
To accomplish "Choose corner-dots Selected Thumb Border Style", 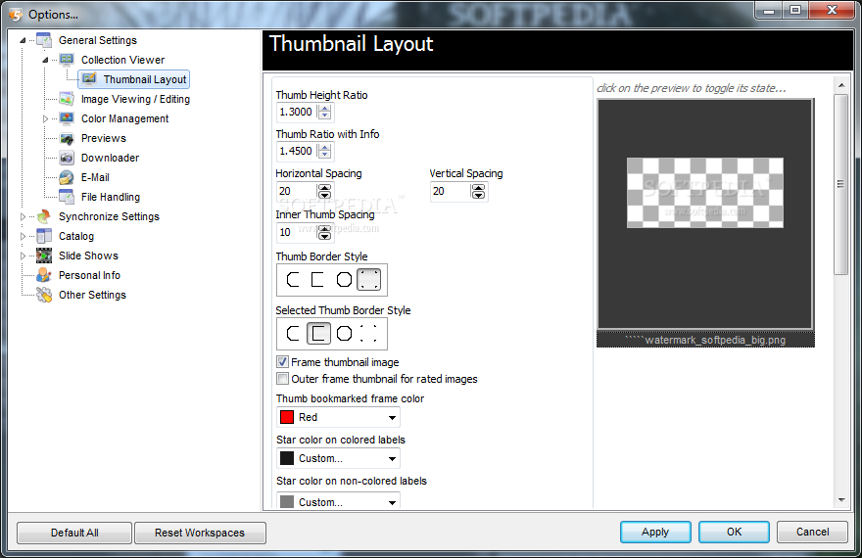I will [x=369, y=334].
